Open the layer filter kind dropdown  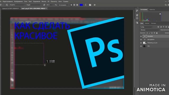(147, 27)
